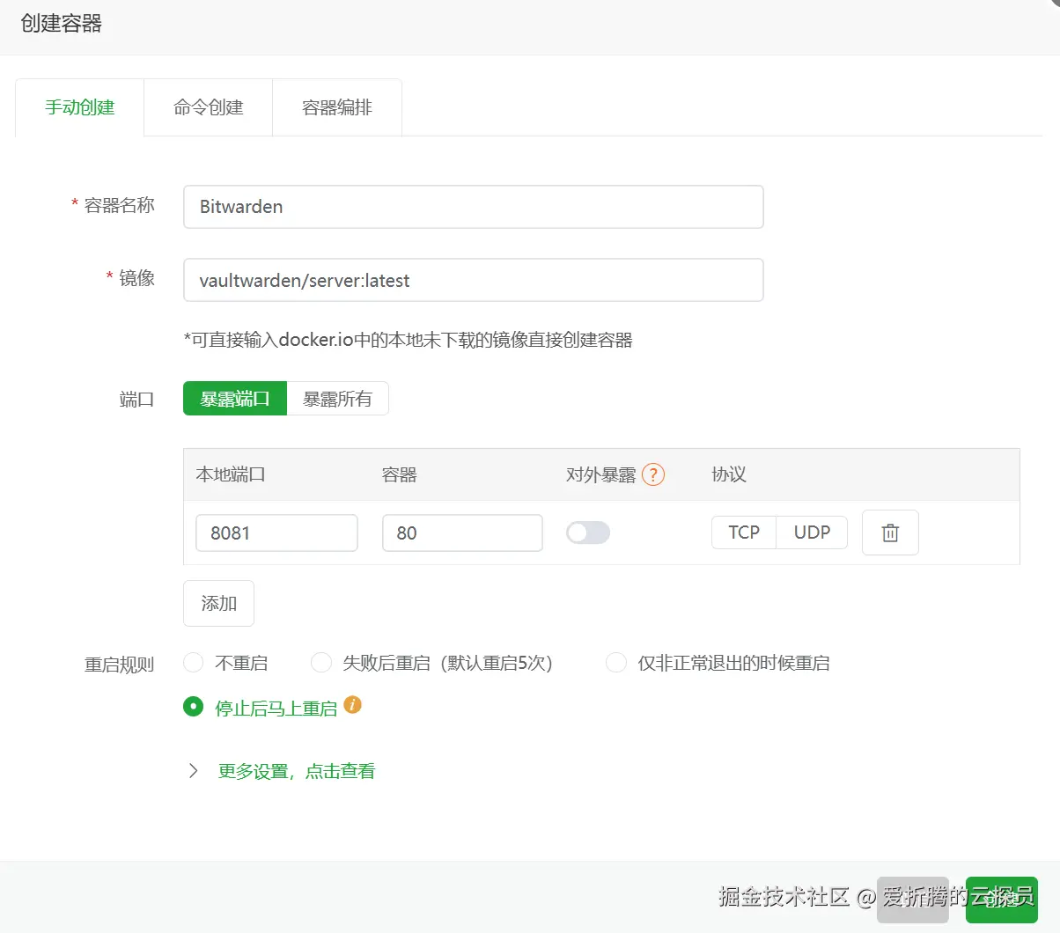Open the 容器编排 tab

337,107
